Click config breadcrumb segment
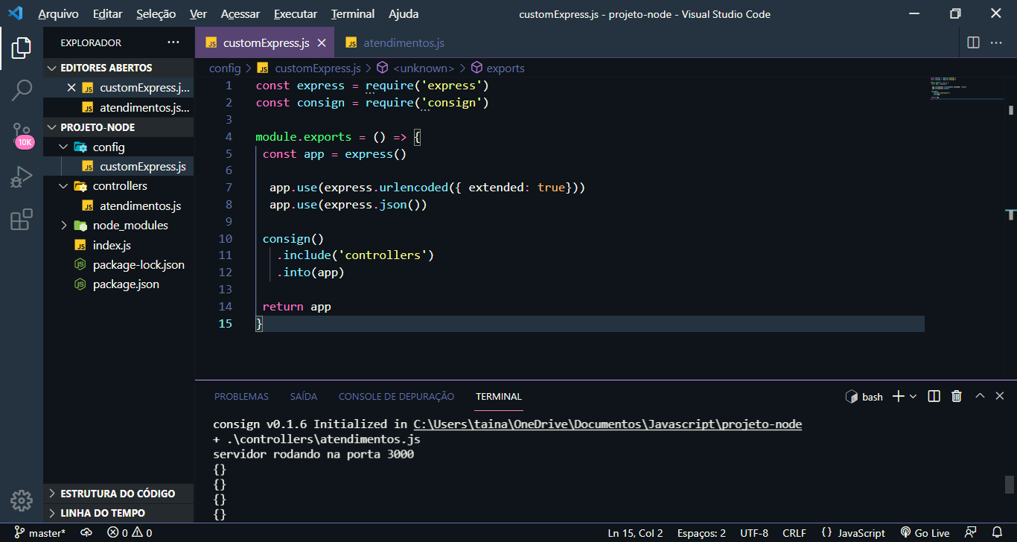Screen dimensions: 1017x542 [x=225, y=68]
